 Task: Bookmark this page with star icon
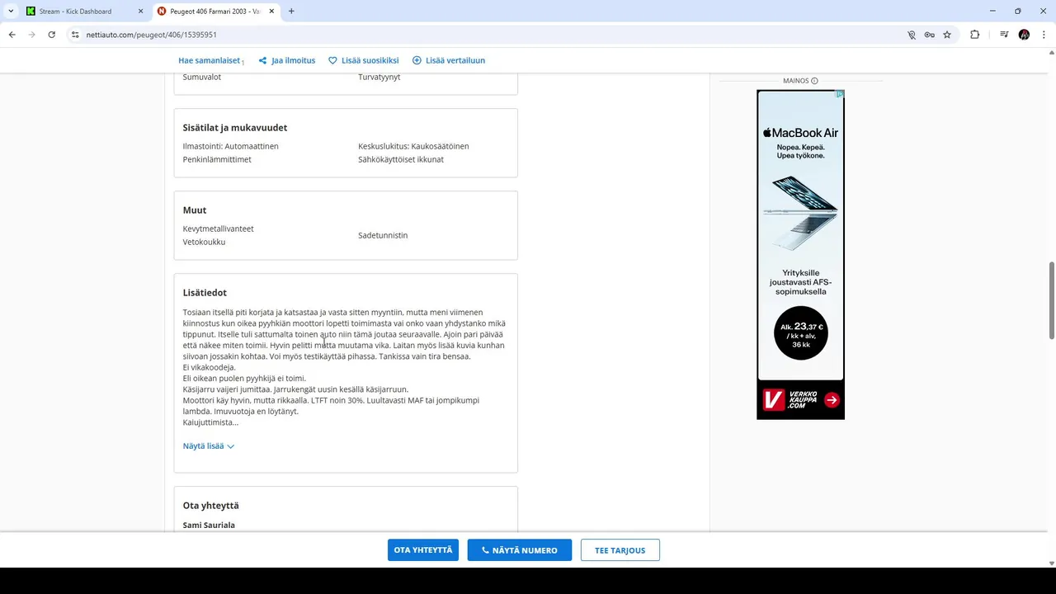947,35
